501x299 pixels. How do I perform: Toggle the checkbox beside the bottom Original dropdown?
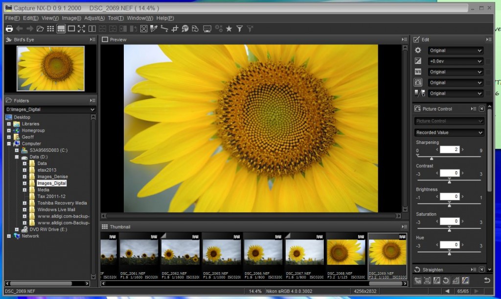(x=488, y=94)
